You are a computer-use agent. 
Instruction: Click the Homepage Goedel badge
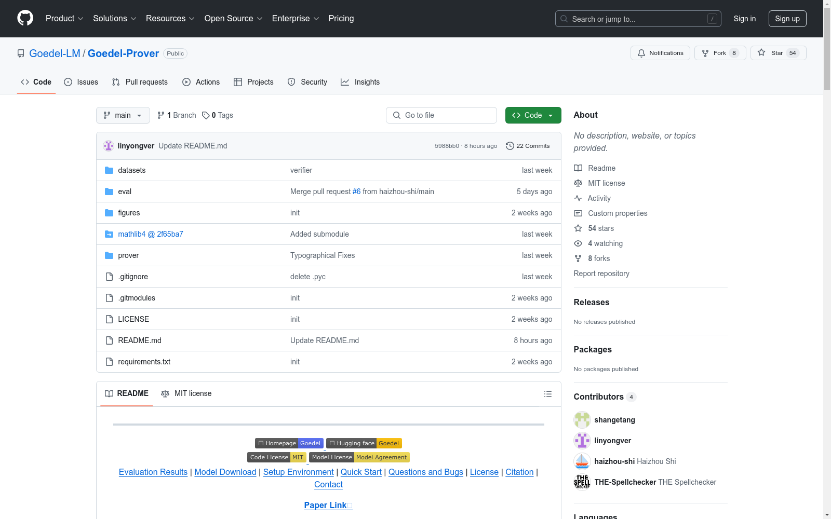pyautogui.click(x=289, y=443)
